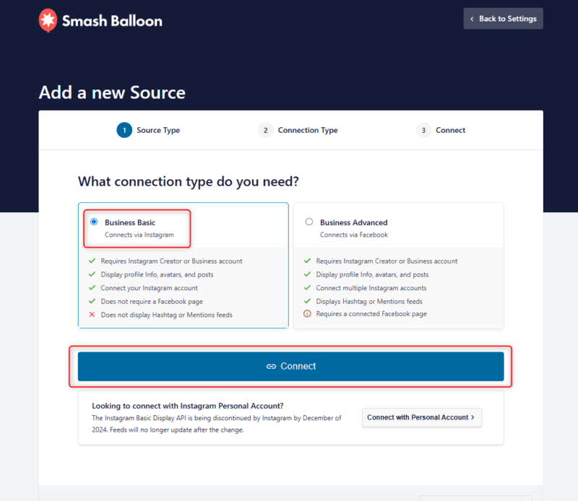
Task: Go to the Connection Type step
Action: pos(308,131)
